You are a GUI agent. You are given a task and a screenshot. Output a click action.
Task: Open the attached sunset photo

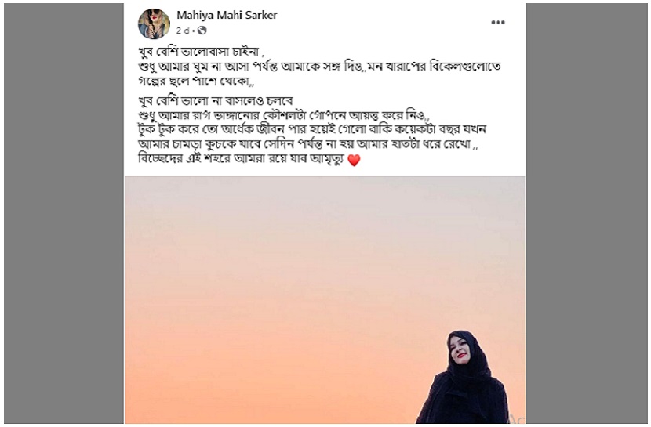click(x=325, y=299)
